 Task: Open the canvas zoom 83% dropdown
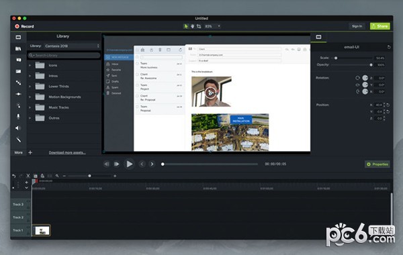tap(212, 26)
